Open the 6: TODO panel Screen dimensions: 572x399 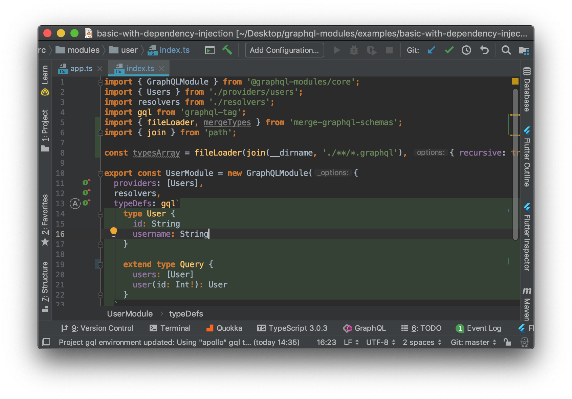pos(421,328)
